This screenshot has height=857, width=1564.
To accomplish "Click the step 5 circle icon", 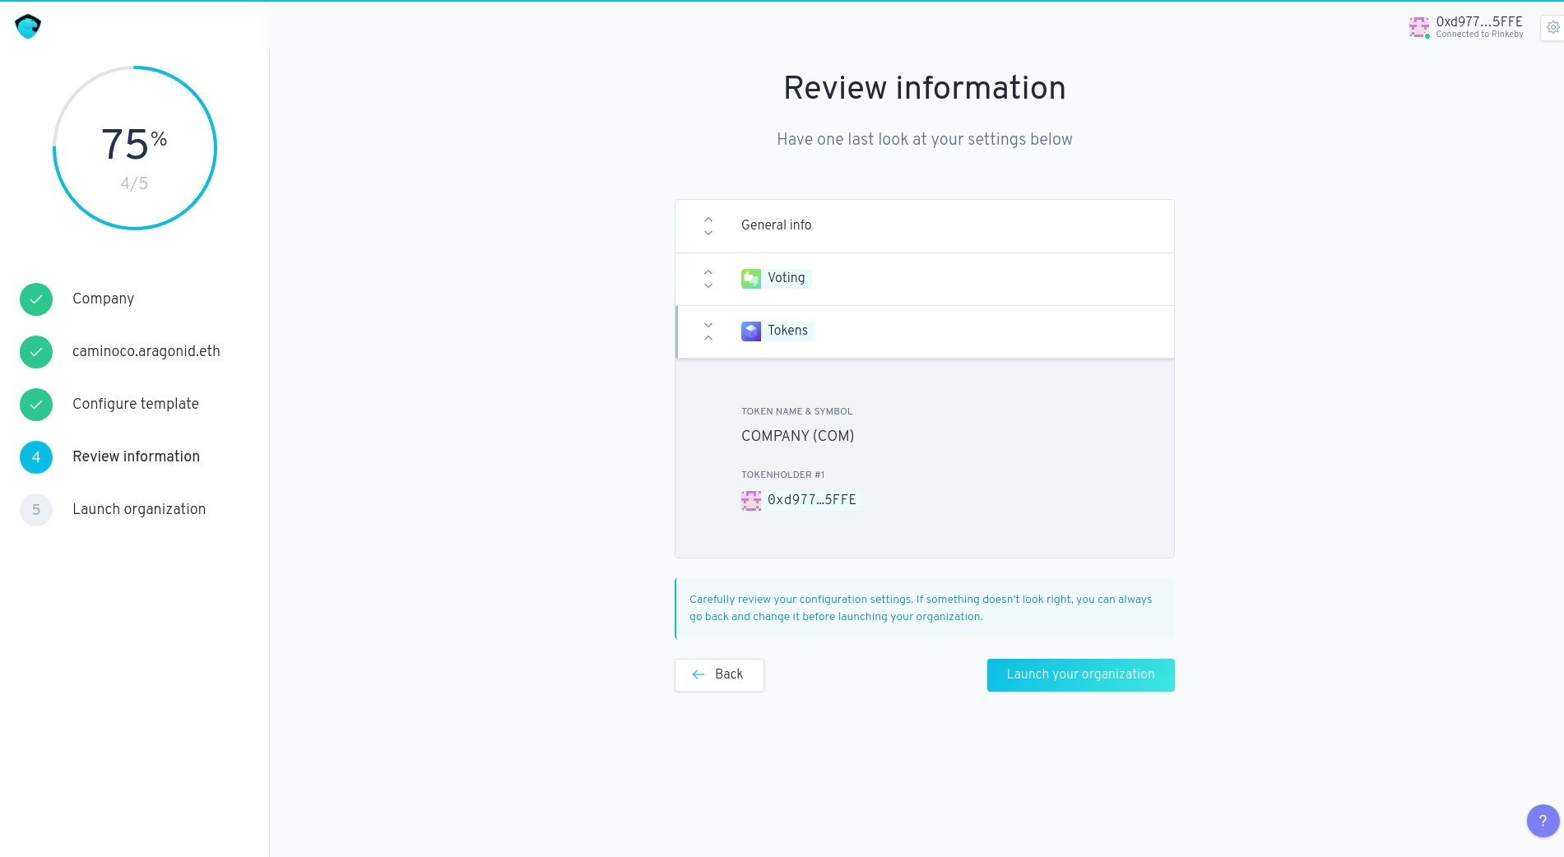I will (x=36, y=510).
